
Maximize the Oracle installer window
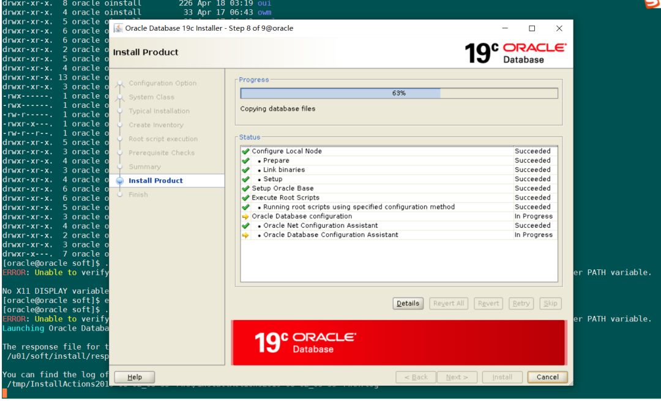point(532,28)
